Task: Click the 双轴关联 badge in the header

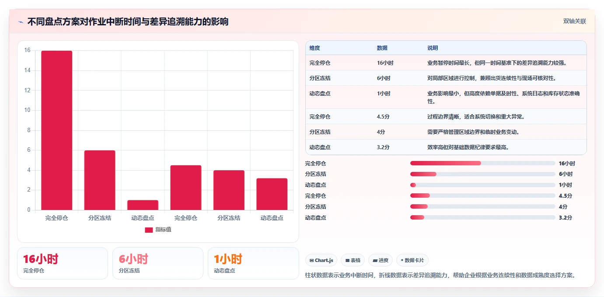Action: [575, 21]
